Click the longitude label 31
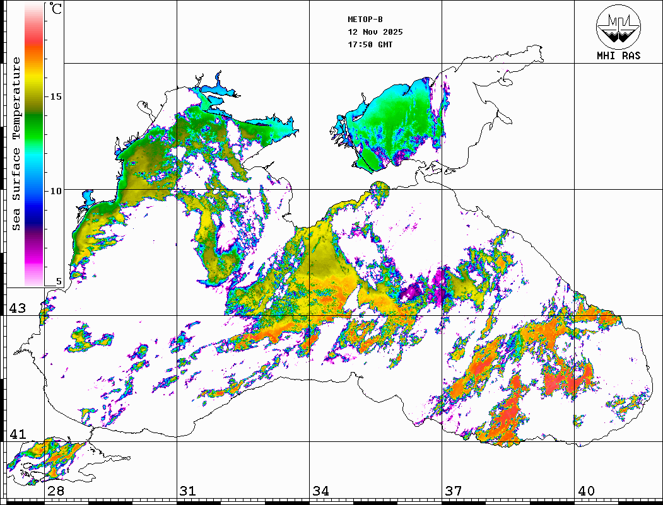 pos(187,491)
